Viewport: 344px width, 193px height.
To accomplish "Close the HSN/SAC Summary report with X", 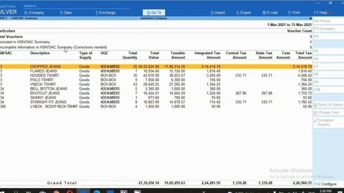I will point(311,18).
